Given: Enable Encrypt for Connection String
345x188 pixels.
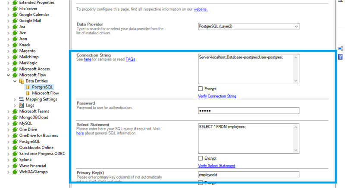Looking at the screenshot, I should tap(201, 89).
